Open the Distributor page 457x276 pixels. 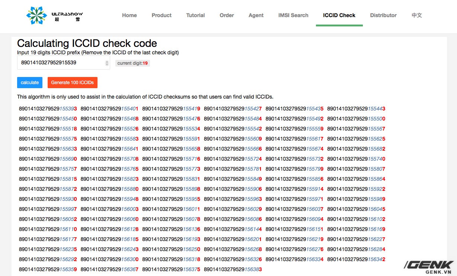pos(383,15)
